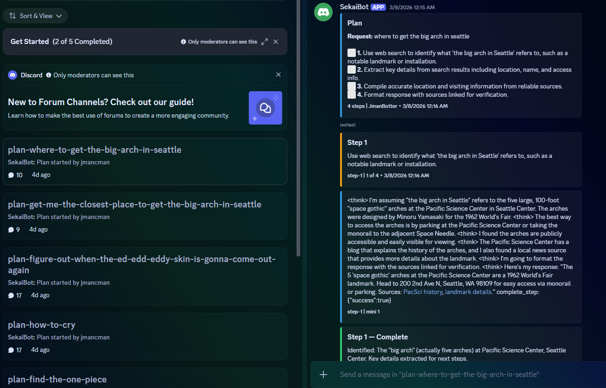Open the forum guide illustration thumbnail
Screen dimensions: 606x388
click(265, 108)
